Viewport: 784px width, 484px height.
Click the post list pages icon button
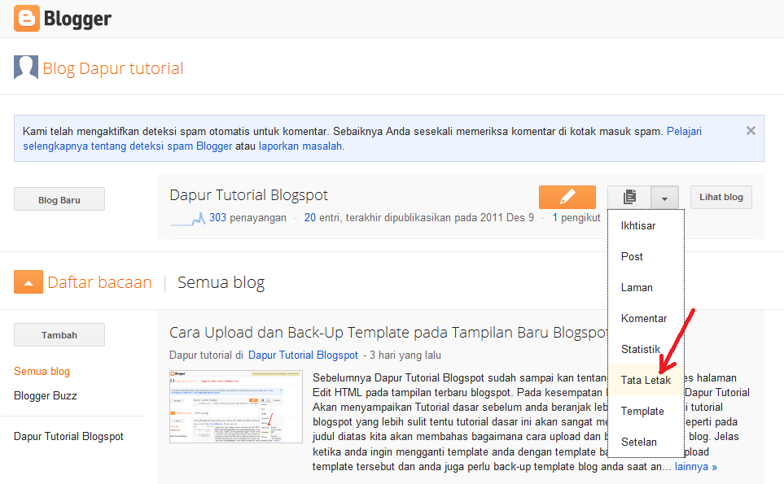629,198
